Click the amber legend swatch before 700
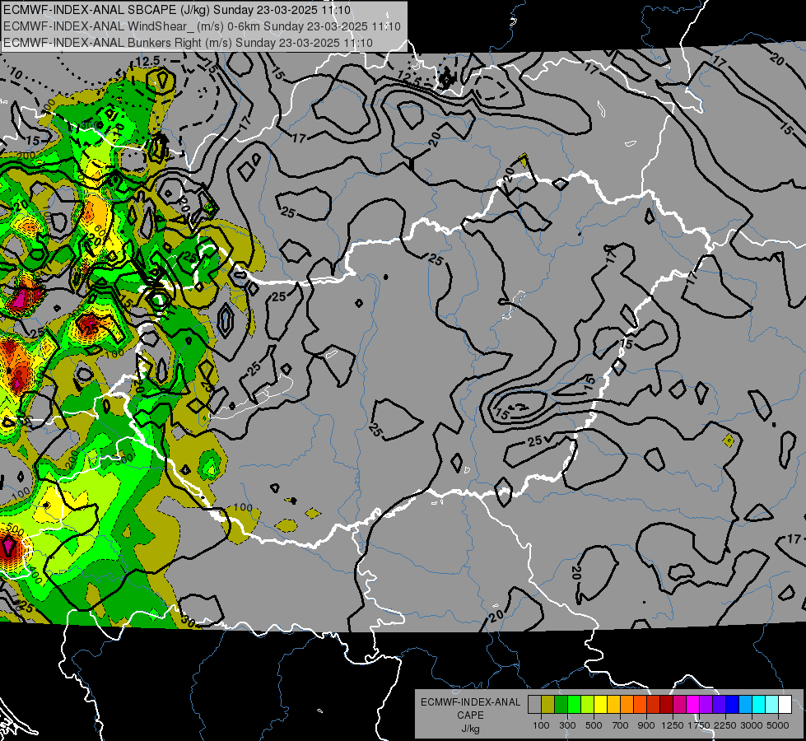The height and width of the screenshot is (741, 806). click(613, 704)
